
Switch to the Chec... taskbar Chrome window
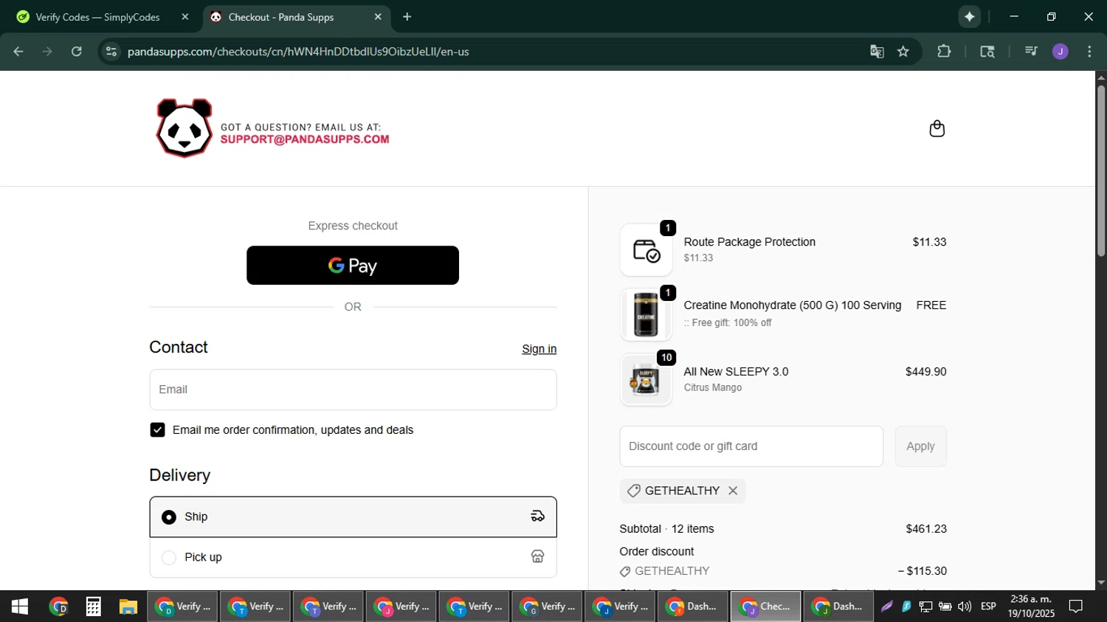pyautogui.click(x=765, y=607)
